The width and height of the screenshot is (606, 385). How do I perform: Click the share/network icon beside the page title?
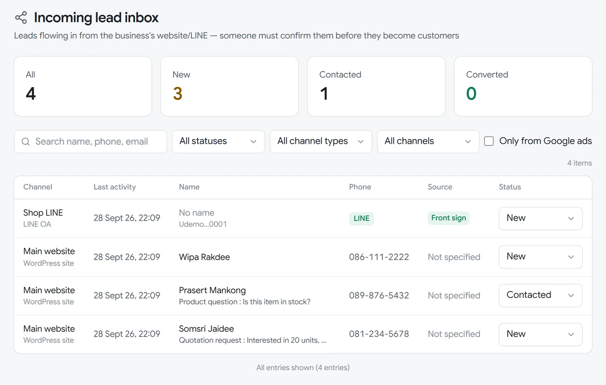coord(21,18)
